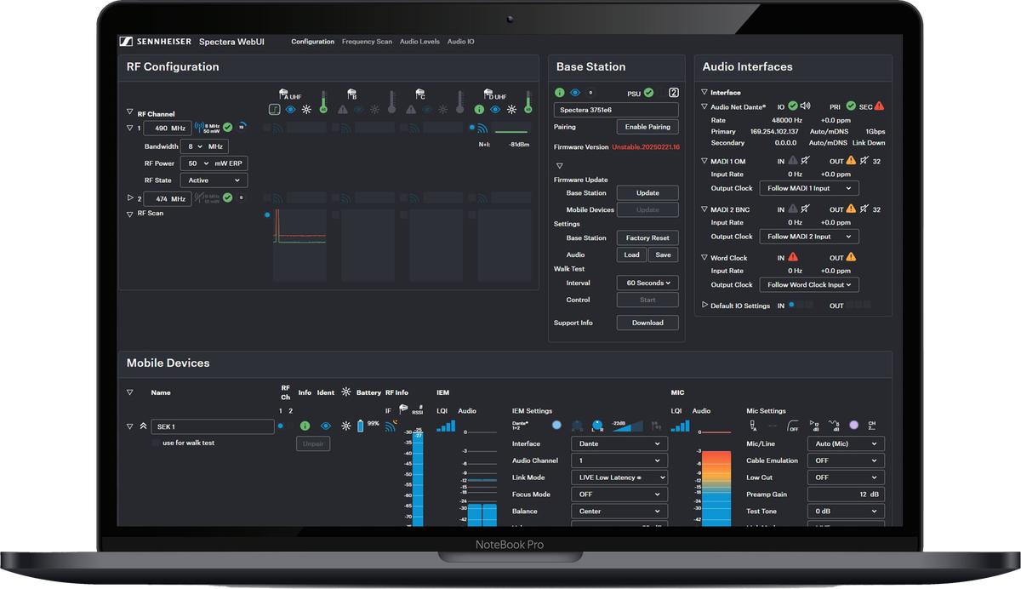Edit the 474 MHz frequency field
Image resolution: width=1021 pixels, height=589 pixels.
(x=167, y=198)
